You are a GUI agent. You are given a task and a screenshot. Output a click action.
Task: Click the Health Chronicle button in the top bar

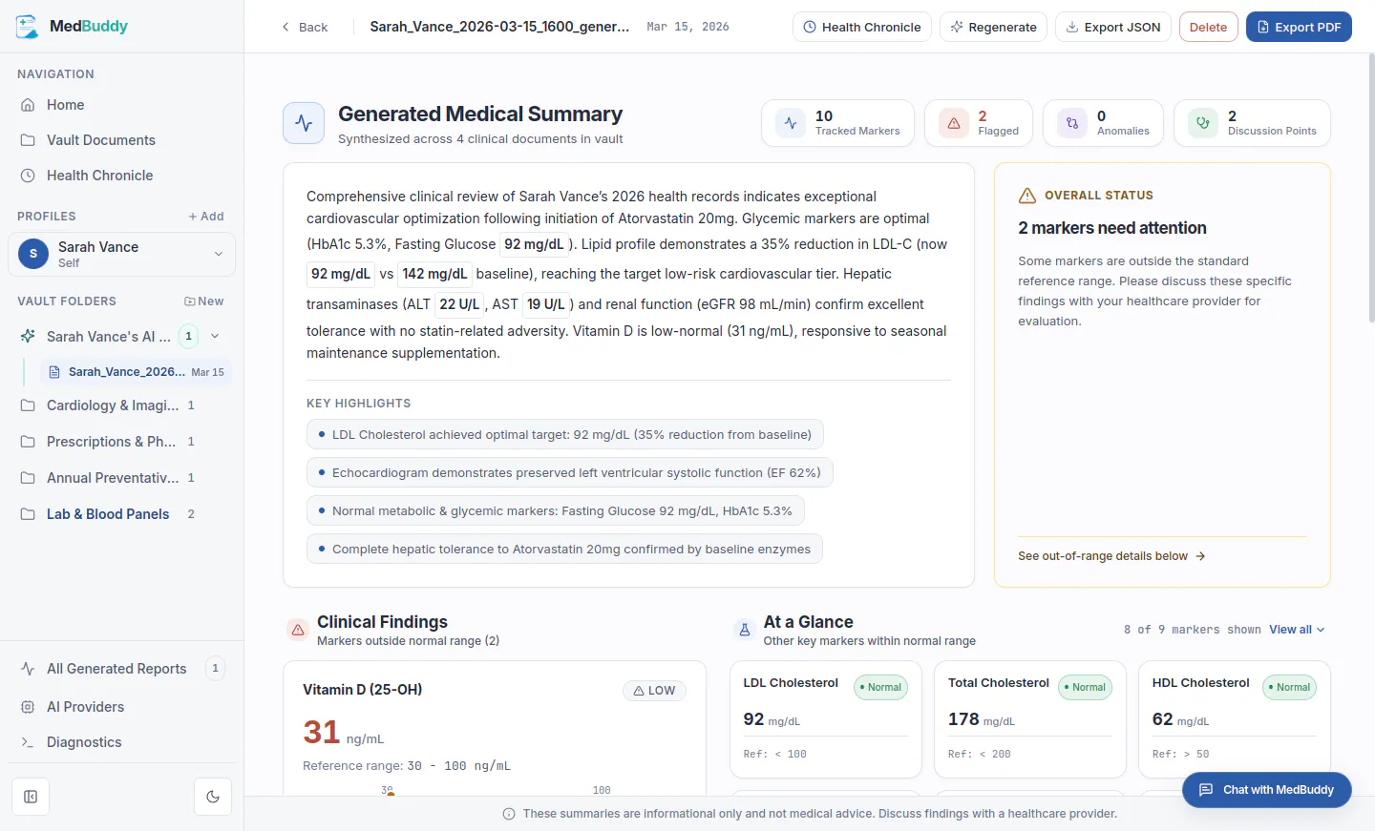tap(862, 27)
